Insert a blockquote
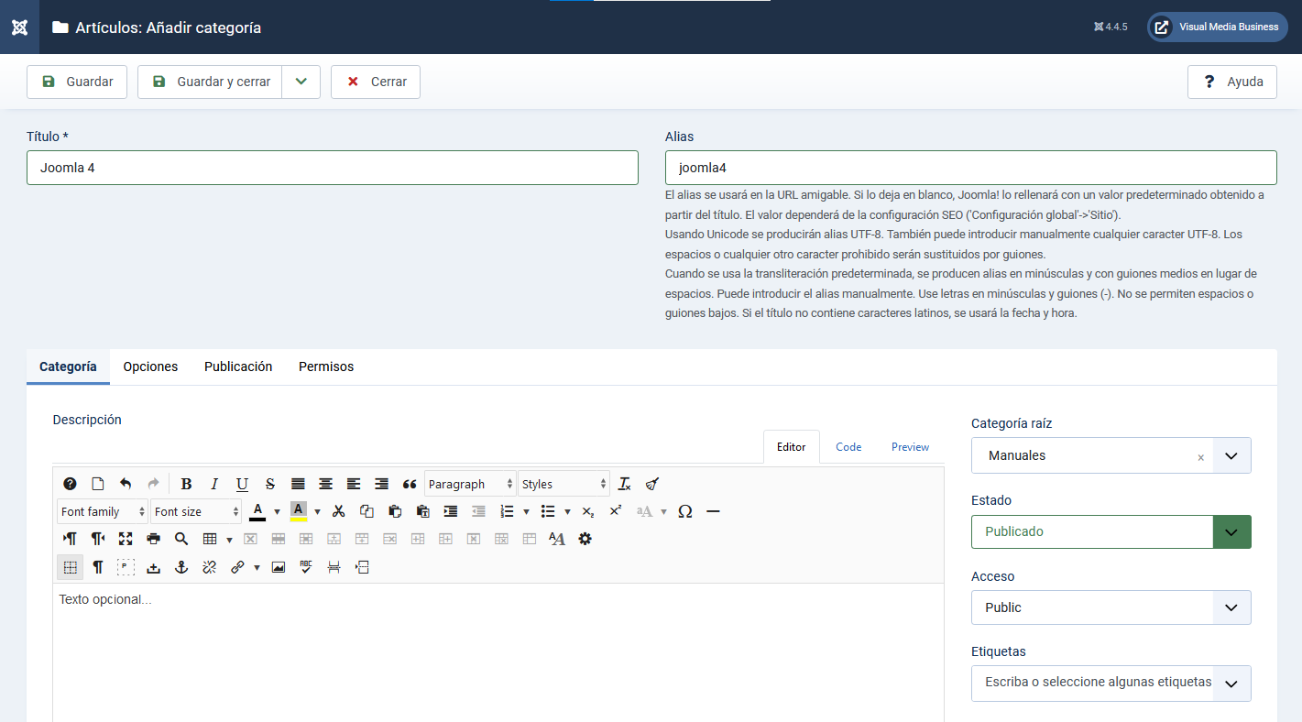 pyautogui.click(x=410, y=484)
